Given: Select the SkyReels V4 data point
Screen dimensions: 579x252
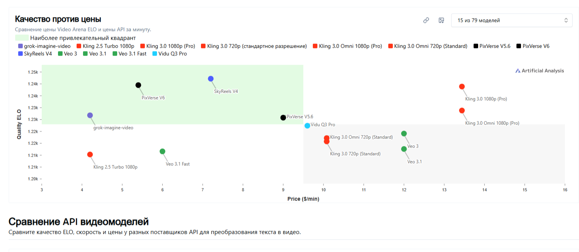Looking at the screenshot, I should coord(211,79).
